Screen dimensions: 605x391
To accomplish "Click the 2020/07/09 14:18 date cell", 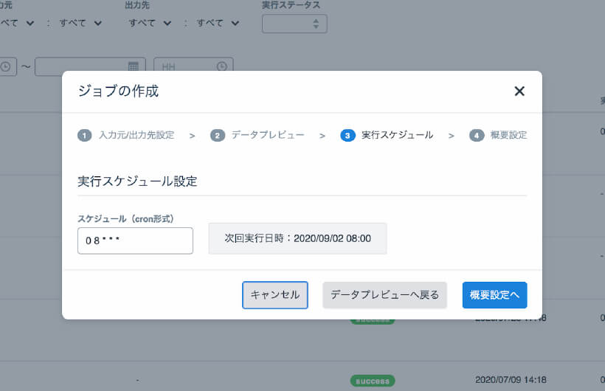I will point(511,380).
